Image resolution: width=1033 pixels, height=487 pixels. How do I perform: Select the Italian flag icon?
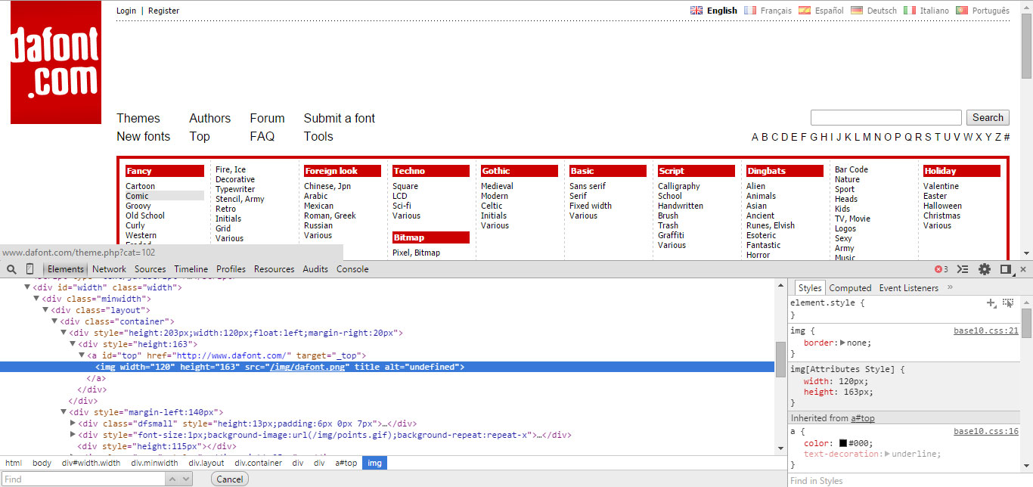tap(910, 11)
